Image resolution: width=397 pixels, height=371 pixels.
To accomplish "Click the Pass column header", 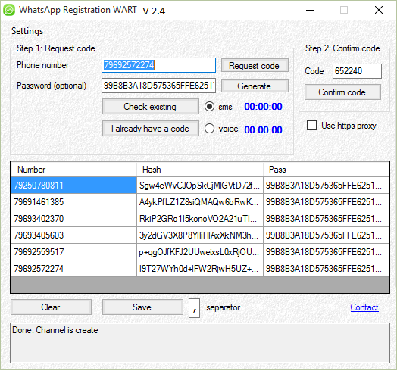I will coord(326,170).
